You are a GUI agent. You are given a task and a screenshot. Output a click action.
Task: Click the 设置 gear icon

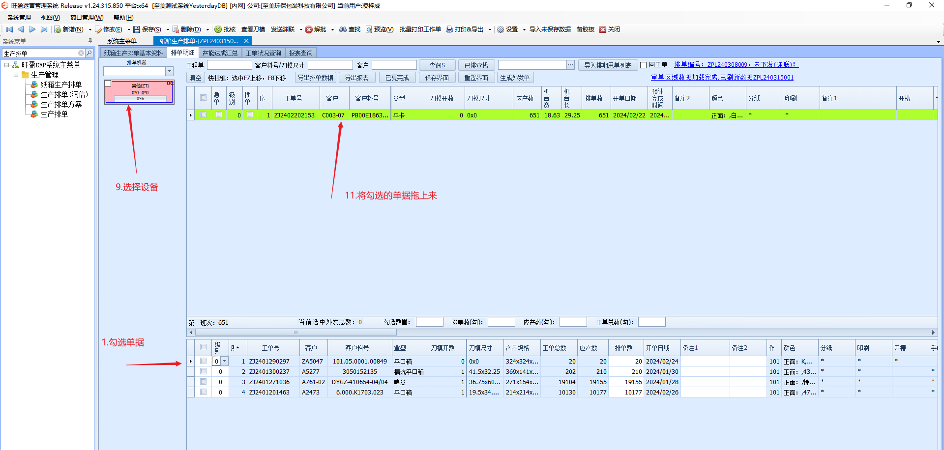tap(501, 29)
